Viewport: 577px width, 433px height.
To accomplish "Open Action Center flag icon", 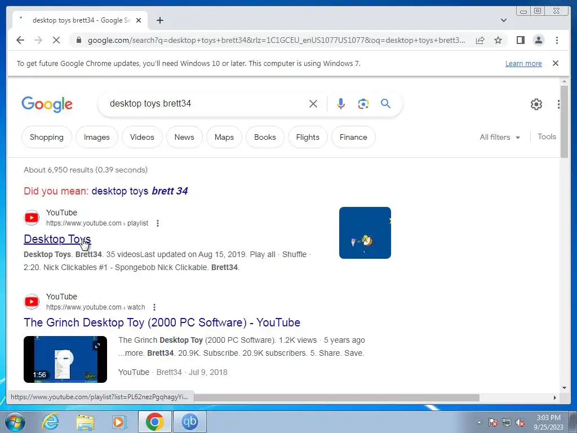I will (492, 423).
